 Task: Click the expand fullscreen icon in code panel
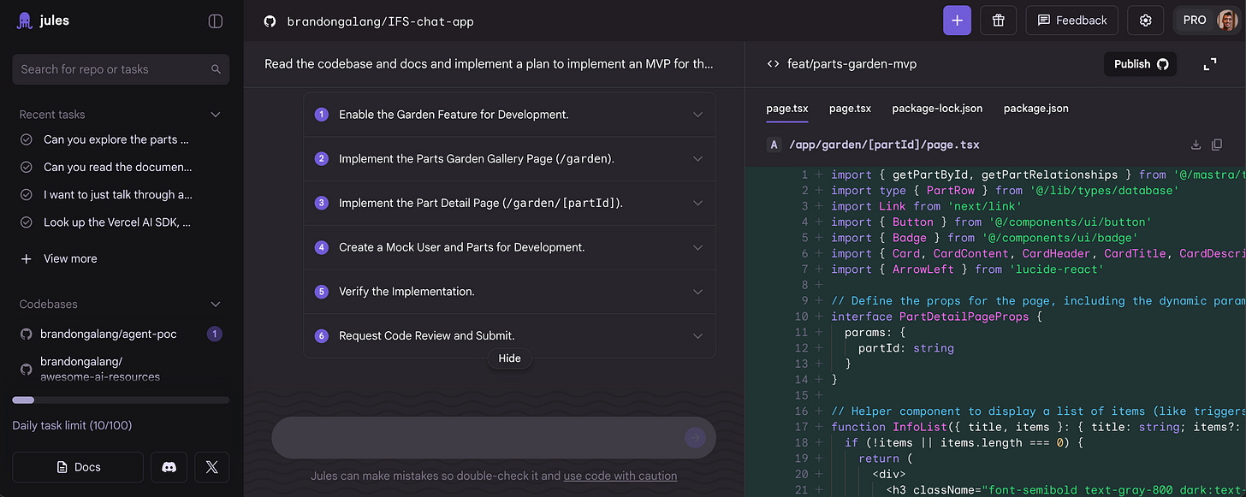[1210, 64]
